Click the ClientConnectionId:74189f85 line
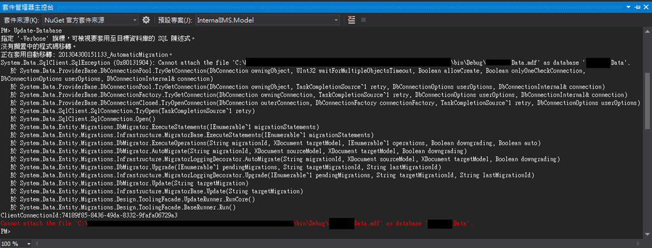The height and width of the screenshot is (248, 652). click(89, 215)
